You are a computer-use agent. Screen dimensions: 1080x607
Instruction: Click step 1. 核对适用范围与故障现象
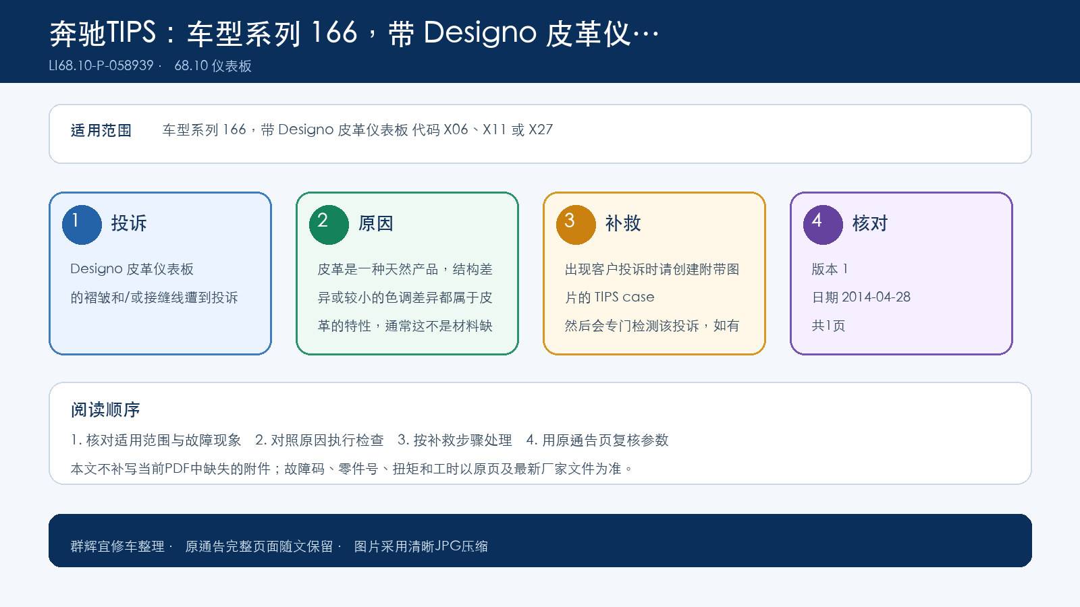[x=156, y=440]
